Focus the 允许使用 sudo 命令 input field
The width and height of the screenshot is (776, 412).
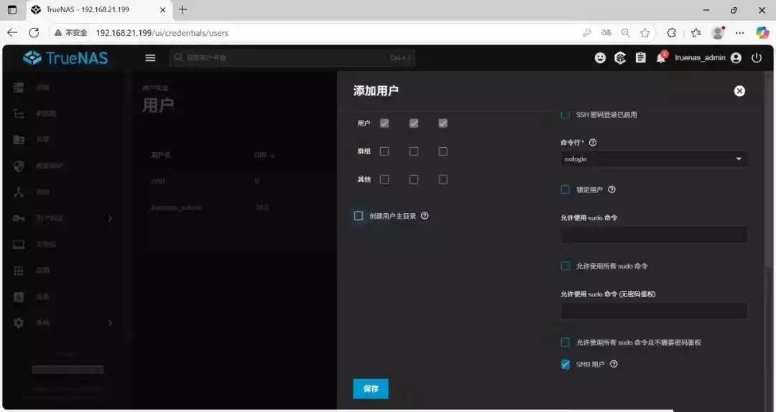[x=654, y=235]
